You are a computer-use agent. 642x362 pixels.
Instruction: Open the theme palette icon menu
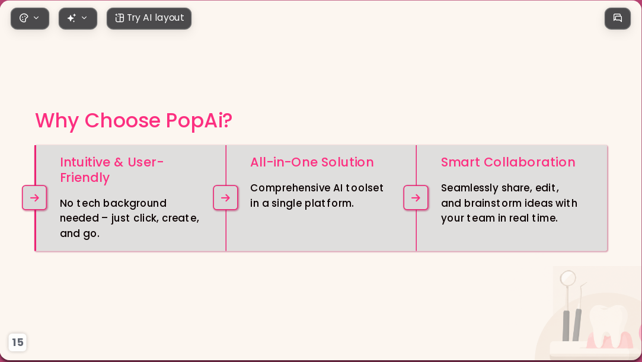point(24,18)
